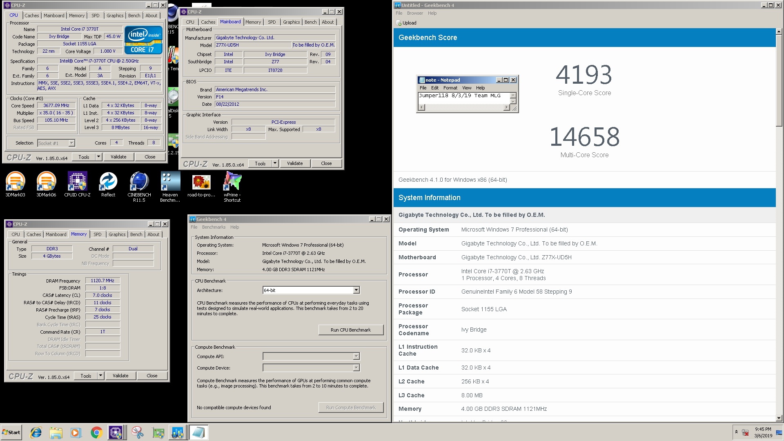
Task: Select Bench tab in top-left CPU-Z
Action: point(134,16)
